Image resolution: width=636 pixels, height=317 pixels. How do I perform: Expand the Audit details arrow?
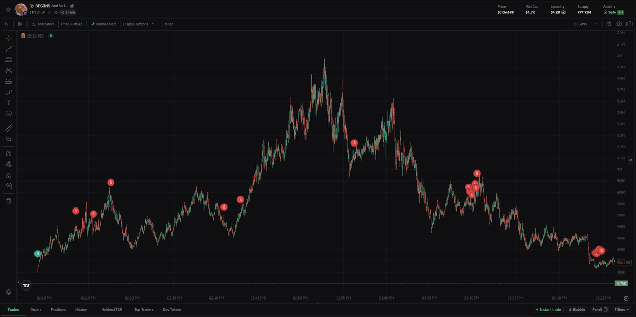click(x=615, y=6)
